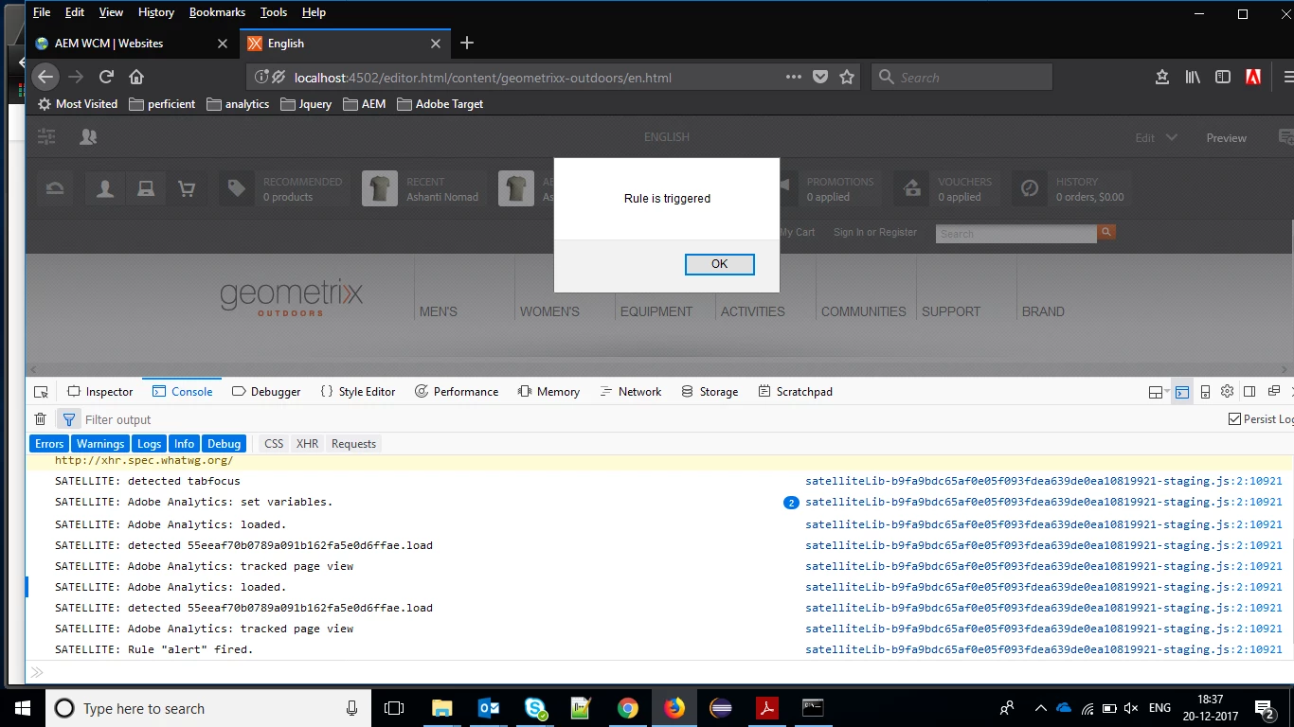
Task: Click the Adobe extension icon
Action: [x=1253, y=77]
